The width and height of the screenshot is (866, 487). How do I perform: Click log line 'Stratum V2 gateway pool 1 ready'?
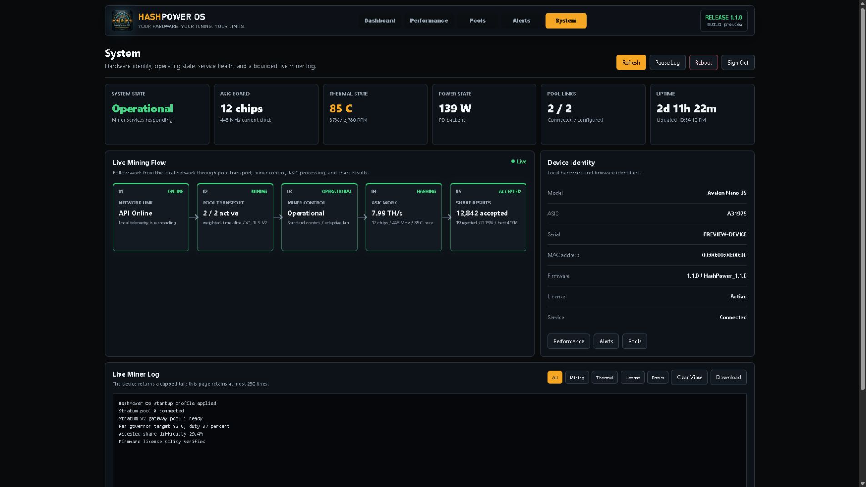(160, 419)
